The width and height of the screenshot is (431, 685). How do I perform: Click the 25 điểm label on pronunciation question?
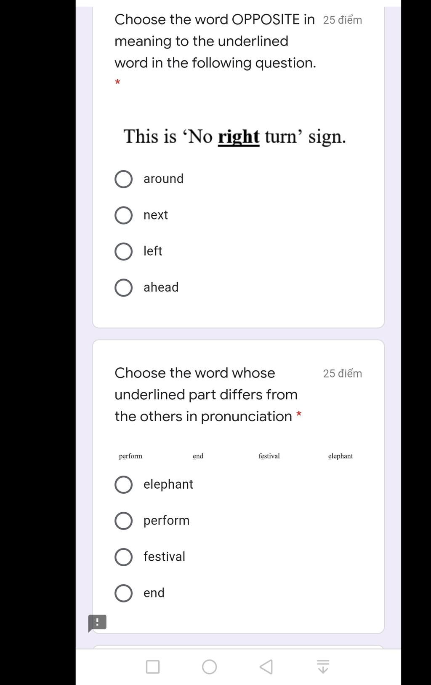coord(342,373)
